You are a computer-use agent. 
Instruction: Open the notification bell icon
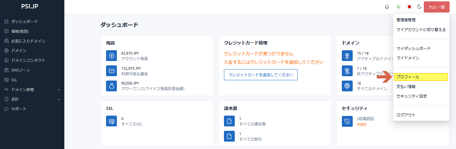click(x=387, y=7)
